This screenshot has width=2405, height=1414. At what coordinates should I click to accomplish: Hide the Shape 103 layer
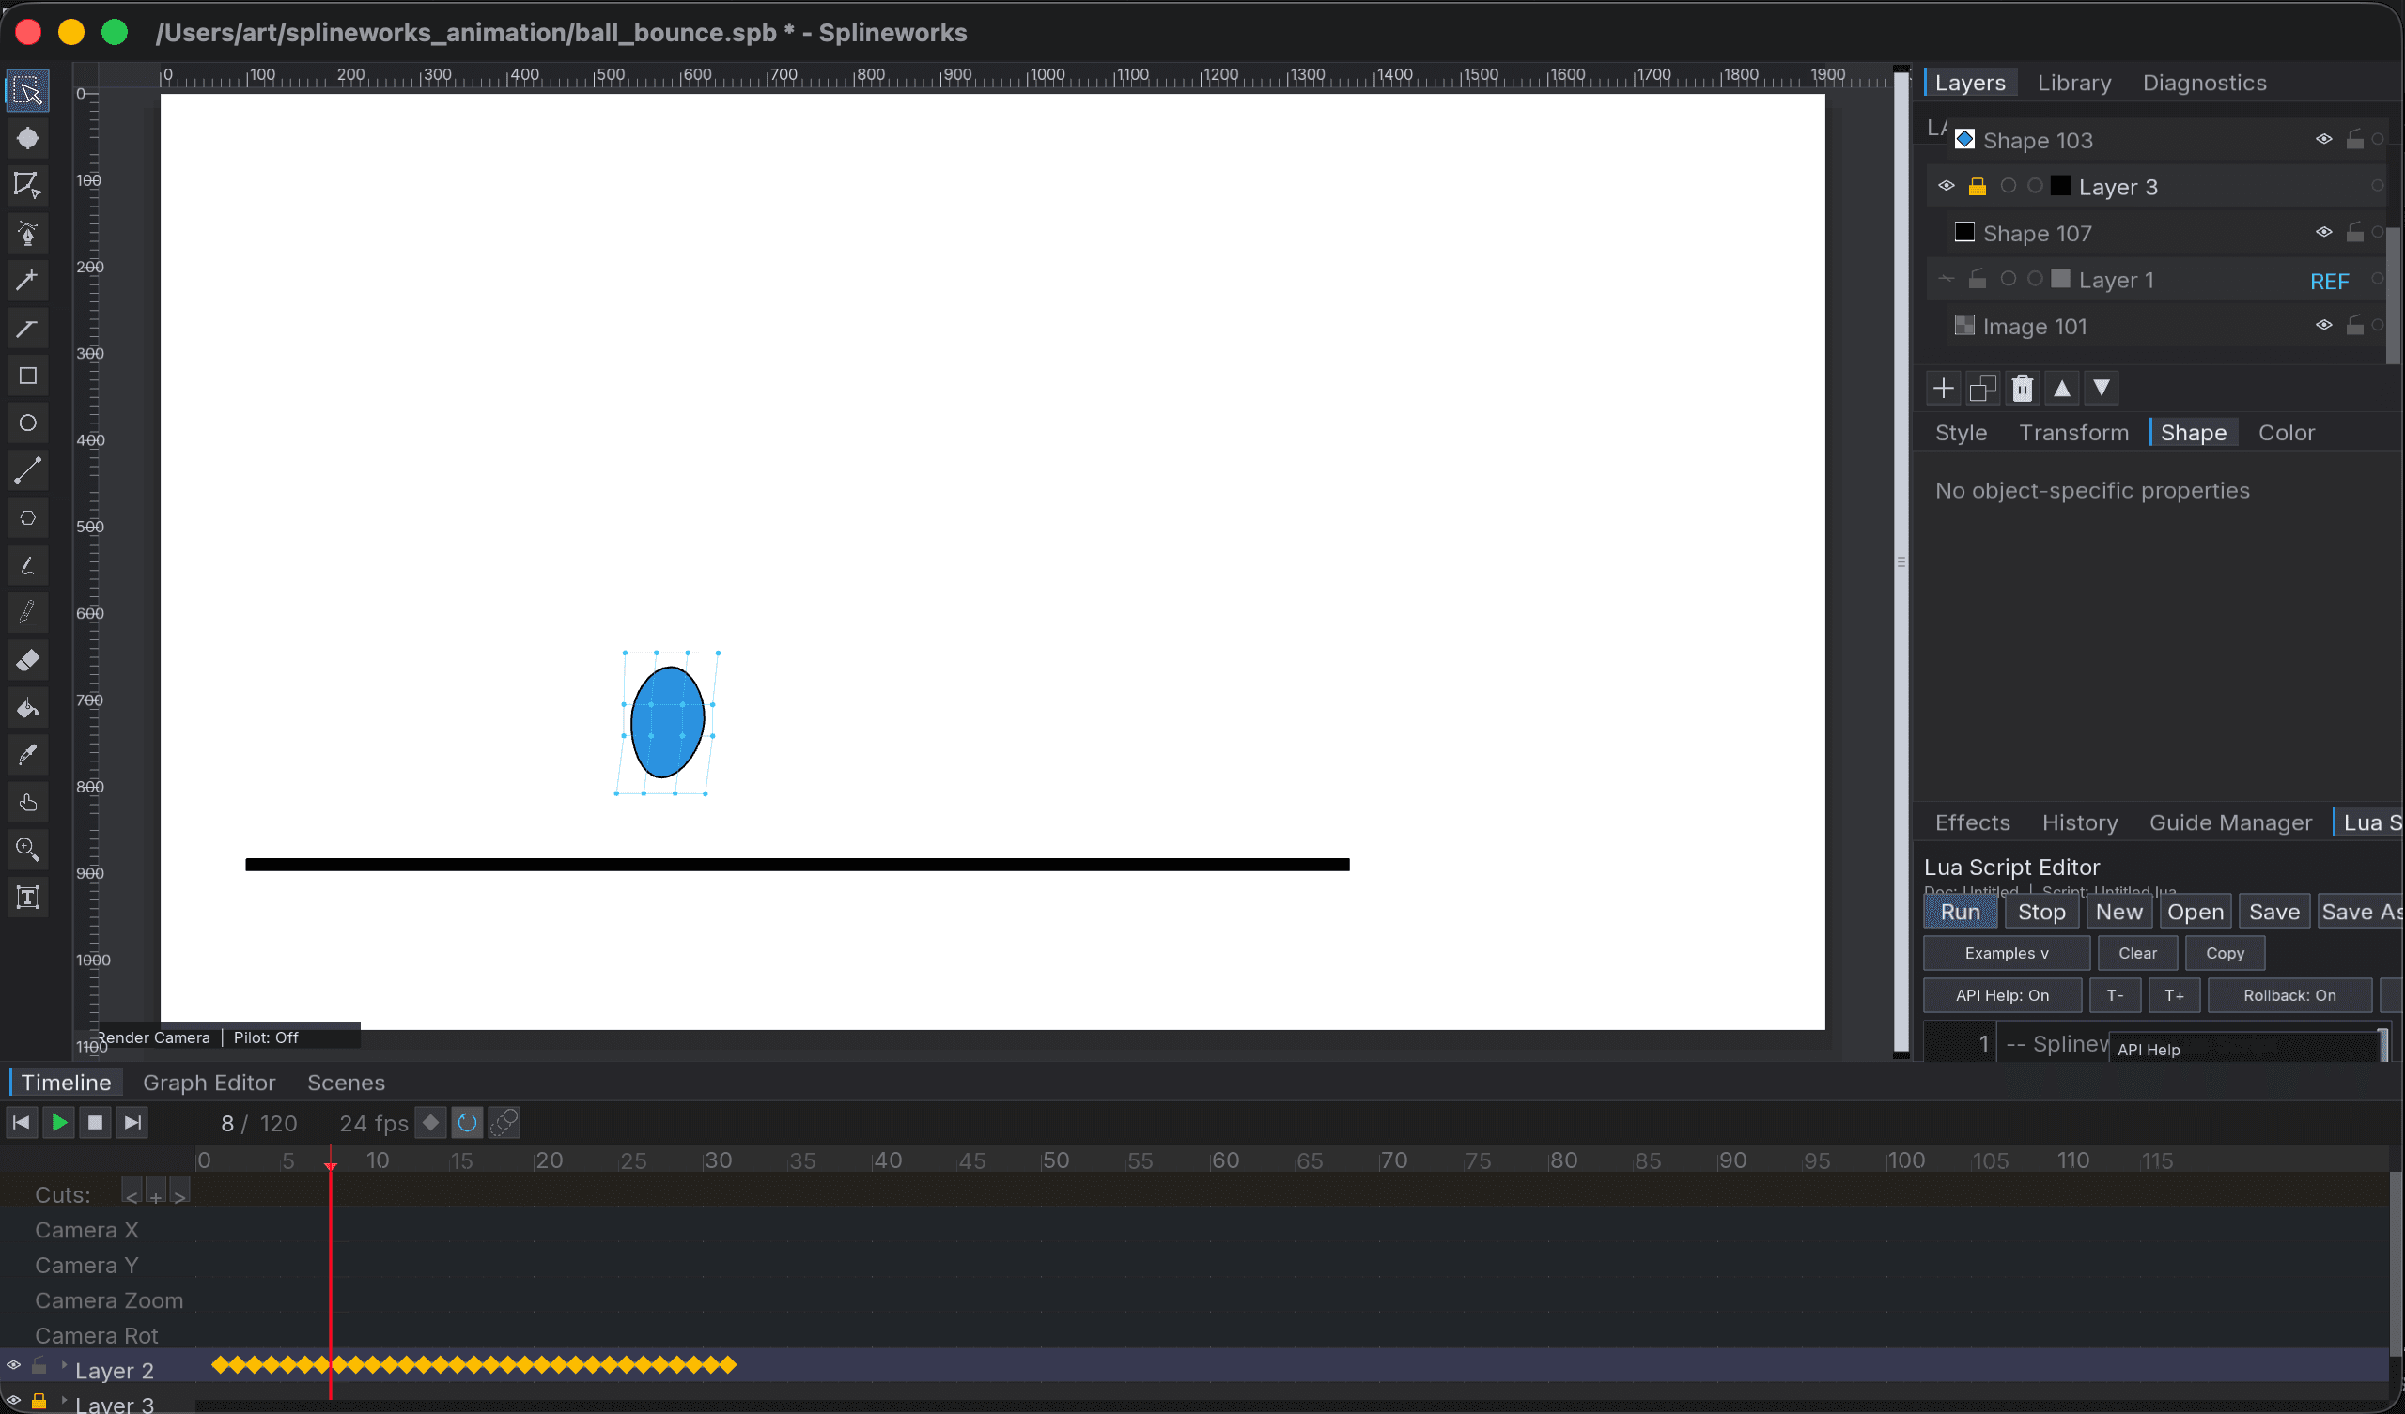coord(2323,138)
